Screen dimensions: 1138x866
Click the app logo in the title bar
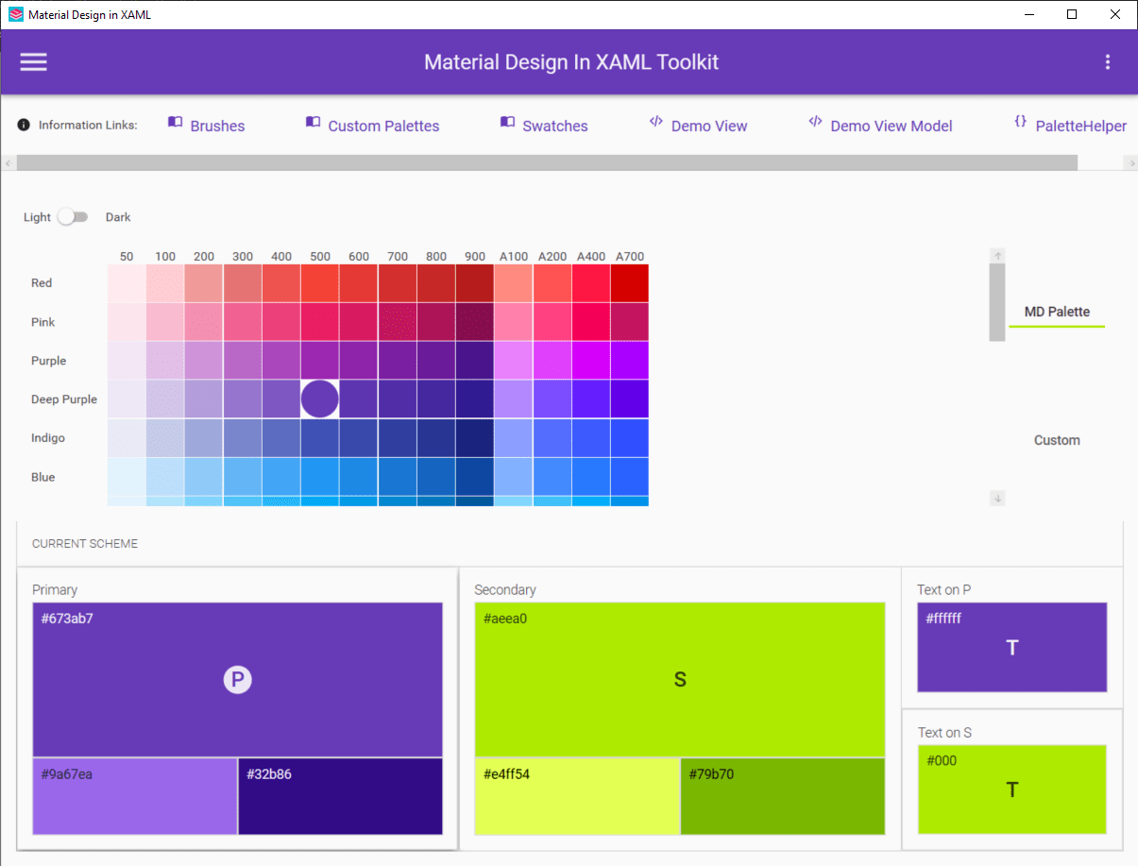coord(15,14)
